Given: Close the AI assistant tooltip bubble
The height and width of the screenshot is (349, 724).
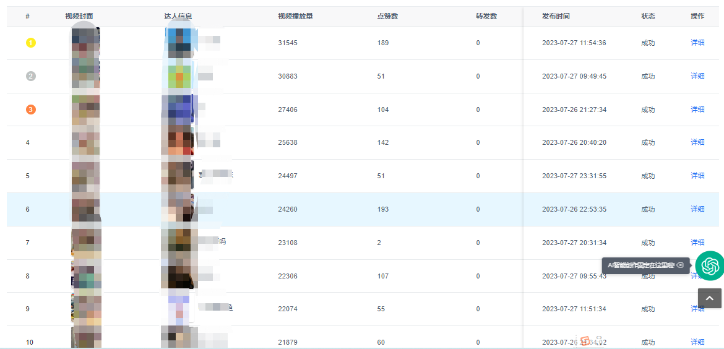Looking at the screenshot, I should (x=680, y=265).
